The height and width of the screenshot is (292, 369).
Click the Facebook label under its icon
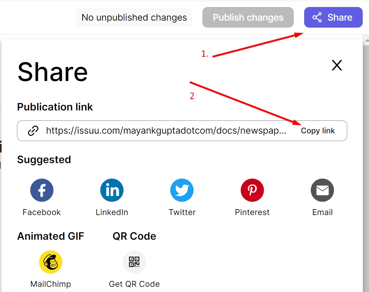tap(42, 212)
